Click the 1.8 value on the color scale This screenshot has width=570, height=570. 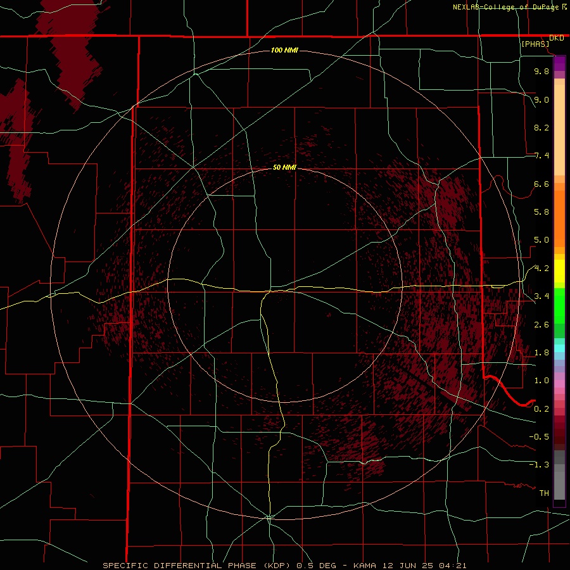tap(541, 353)
